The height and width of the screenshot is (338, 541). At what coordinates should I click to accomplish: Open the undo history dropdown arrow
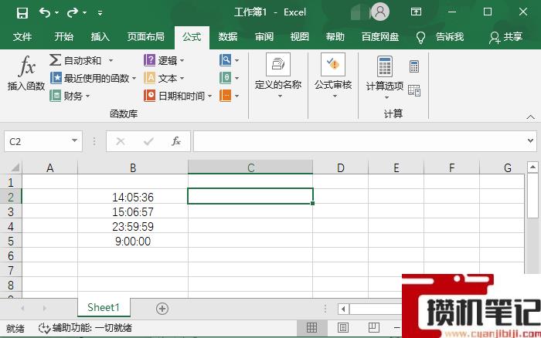coord(57,13)
